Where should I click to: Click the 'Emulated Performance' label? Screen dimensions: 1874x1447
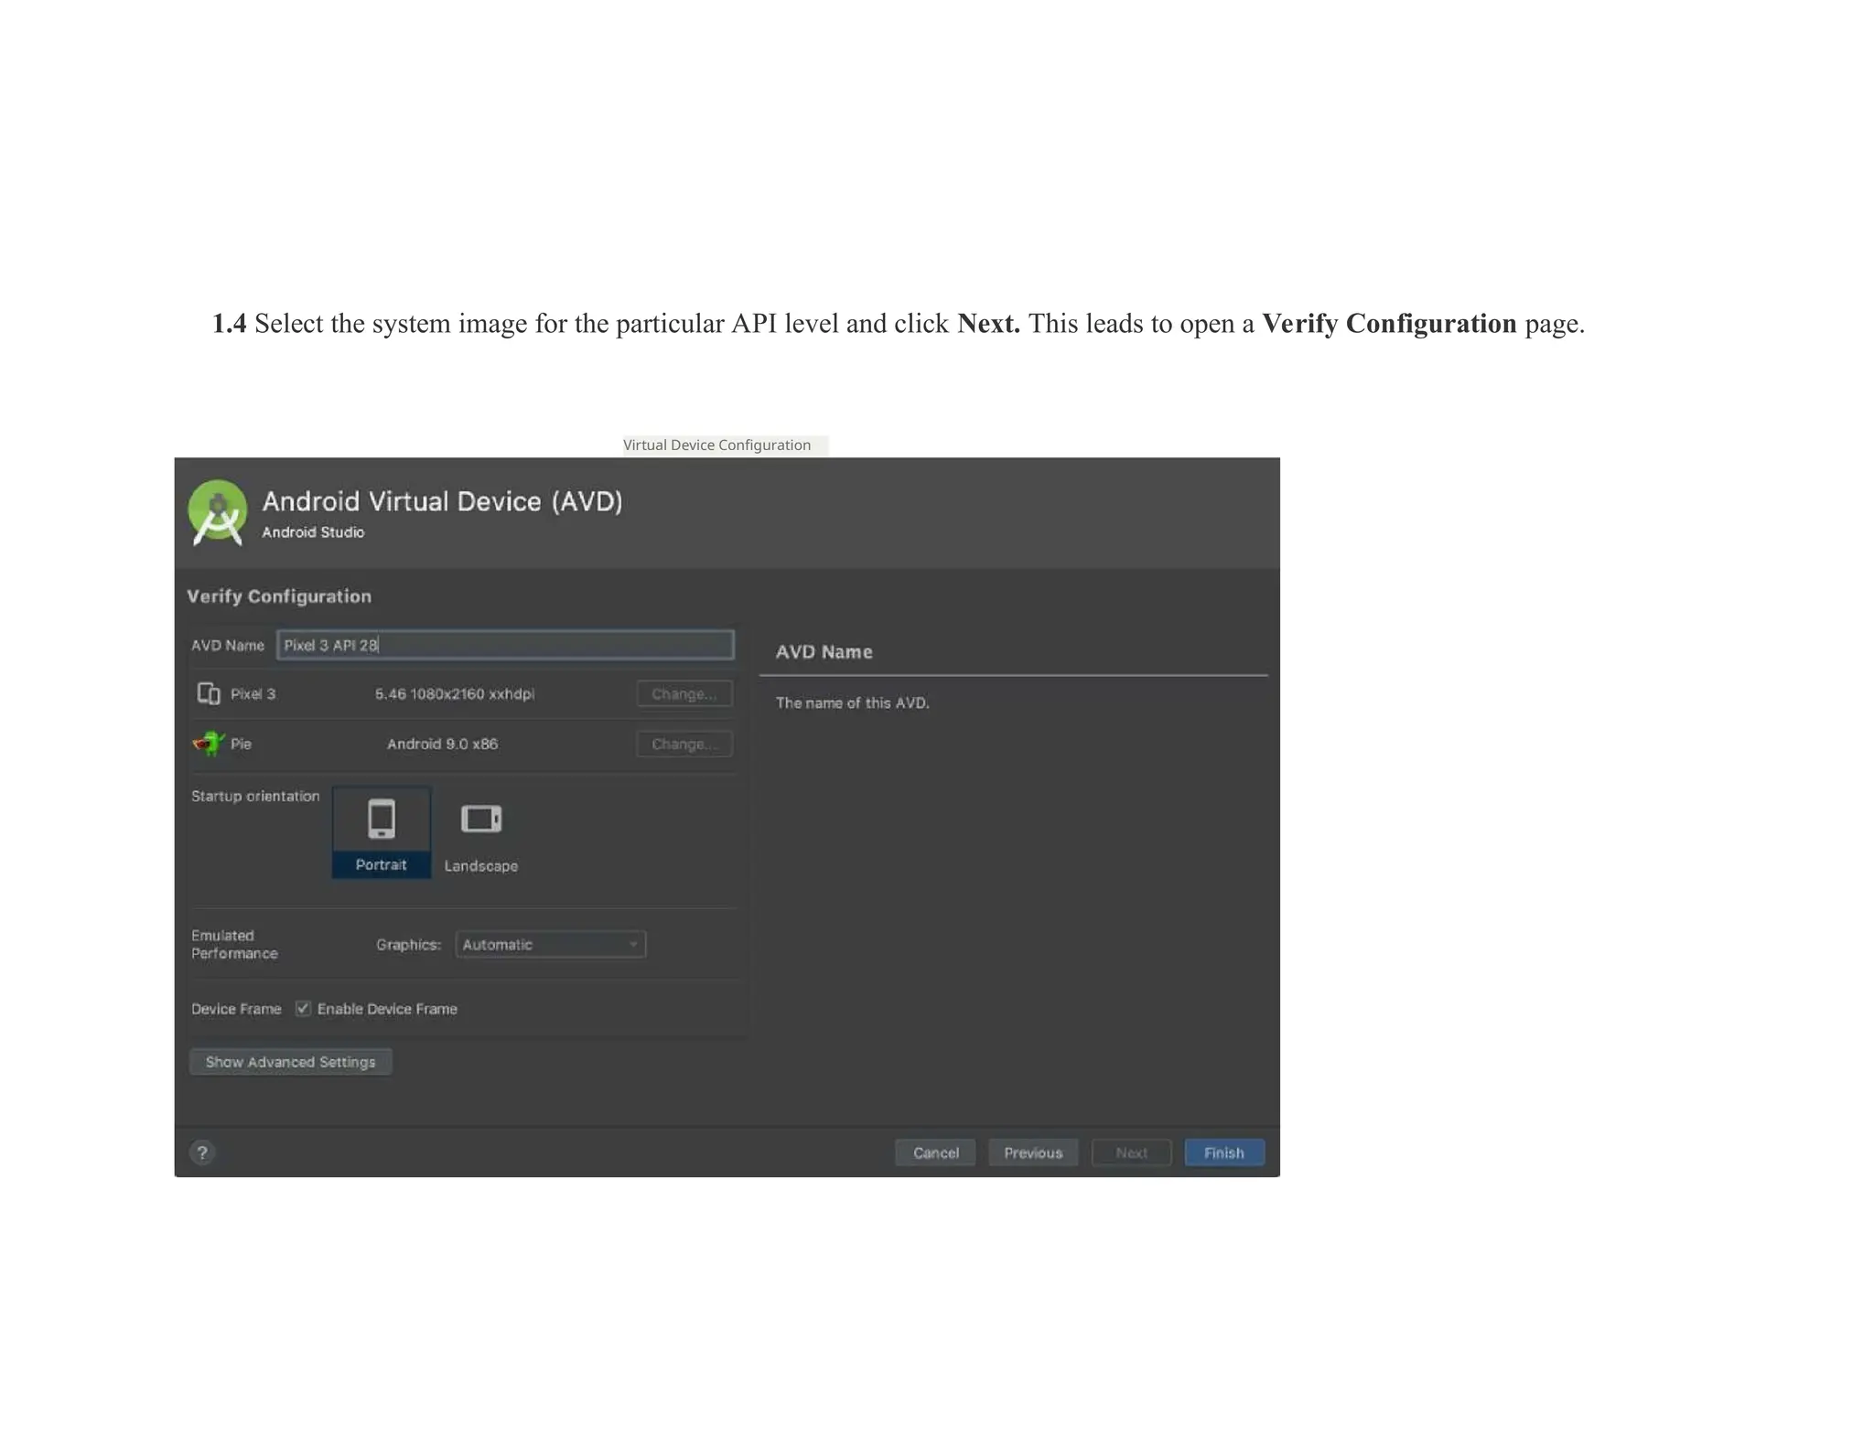coord(234,944)
